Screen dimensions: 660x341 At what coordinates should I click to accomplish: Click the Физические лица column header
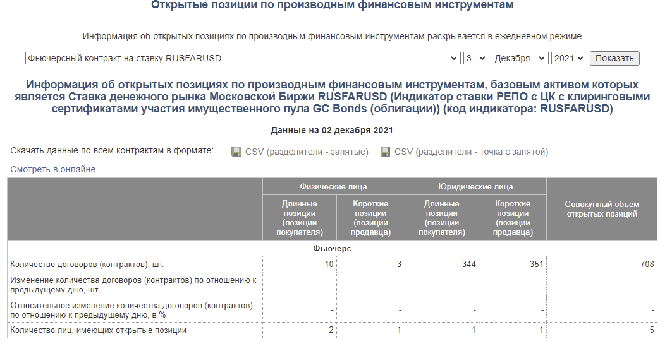[x=333, y=187]
